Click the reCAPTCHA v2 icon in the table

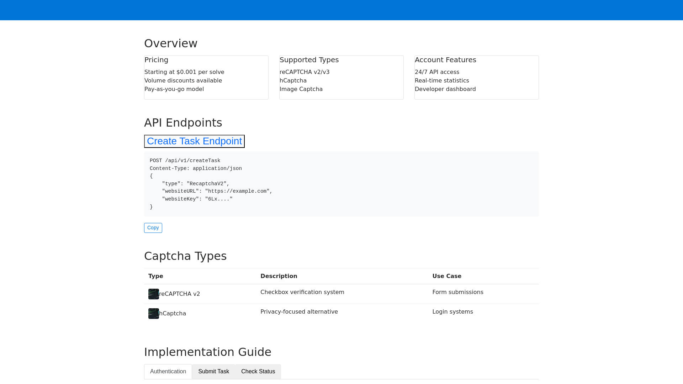[x=153, y=294]
